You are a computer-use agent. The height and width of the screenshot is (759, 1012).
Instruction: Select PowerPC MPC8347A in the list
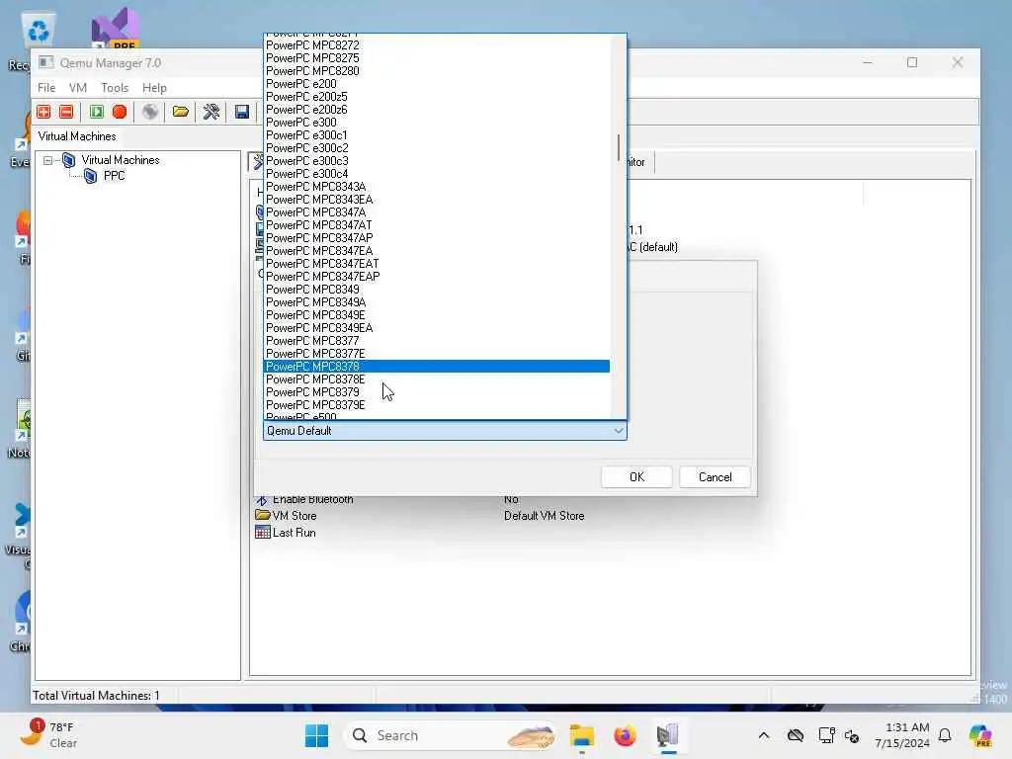(x=437, y=212)
